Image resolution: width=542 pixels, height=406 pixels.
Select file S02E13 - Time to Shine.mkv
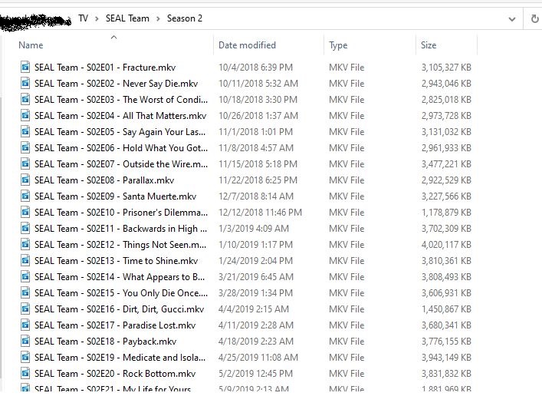pyautogui.click(x=117, y=261)
